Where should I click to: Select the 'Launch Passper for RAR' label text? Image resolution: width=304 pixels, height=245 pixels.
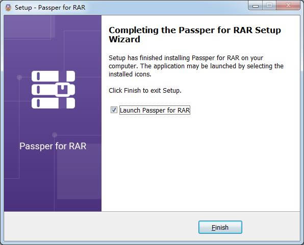(155, 110)
